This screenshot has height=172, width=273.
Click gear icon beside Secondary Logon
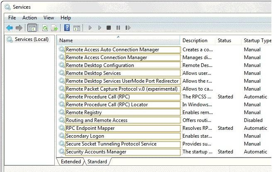pyautogui.click(x=61, y=136)
